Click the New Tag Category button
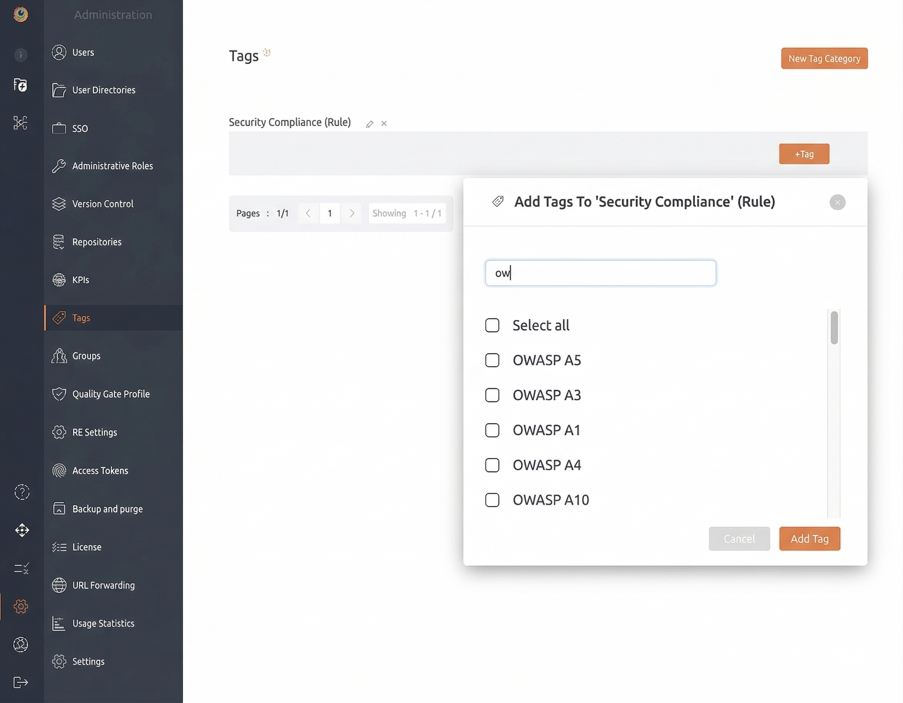Viewport: 903px width, 703px height. coord(824,58)
